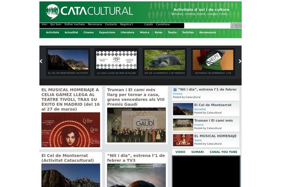
Task: Open sidebar post Truman i El camí més
Action: [x=214, y=121]
